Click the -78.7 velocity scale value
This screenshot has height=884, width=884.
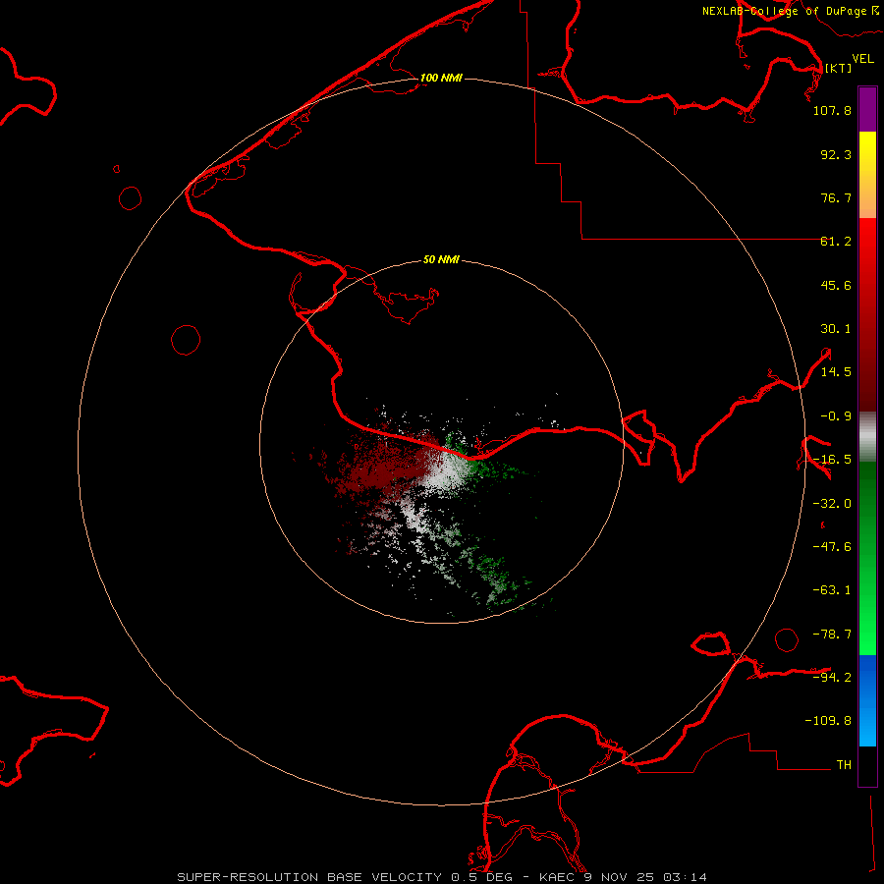832,635
